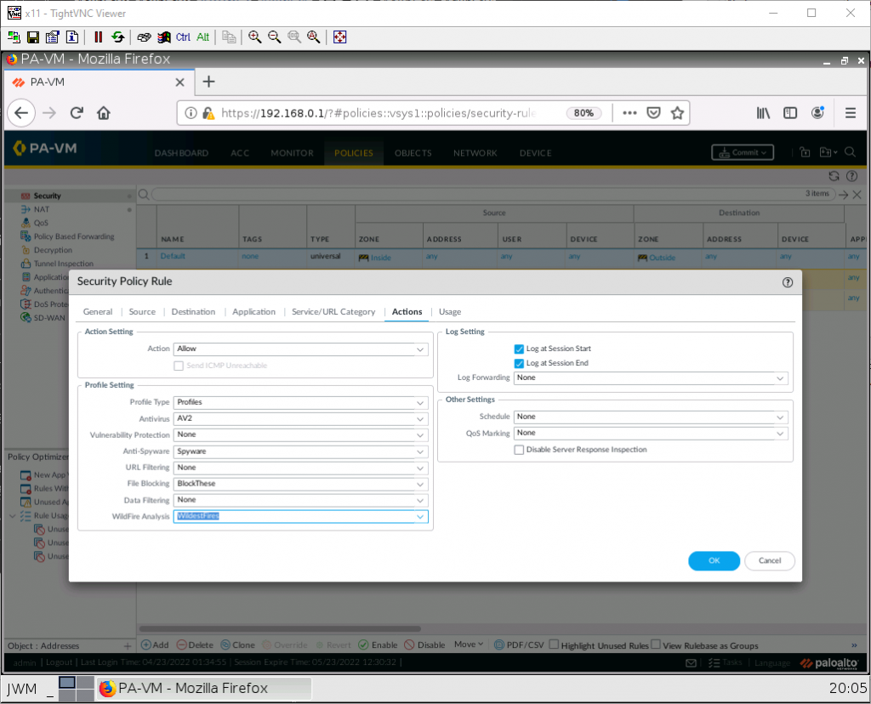Confirm the rule with OK

coord(714,560)
